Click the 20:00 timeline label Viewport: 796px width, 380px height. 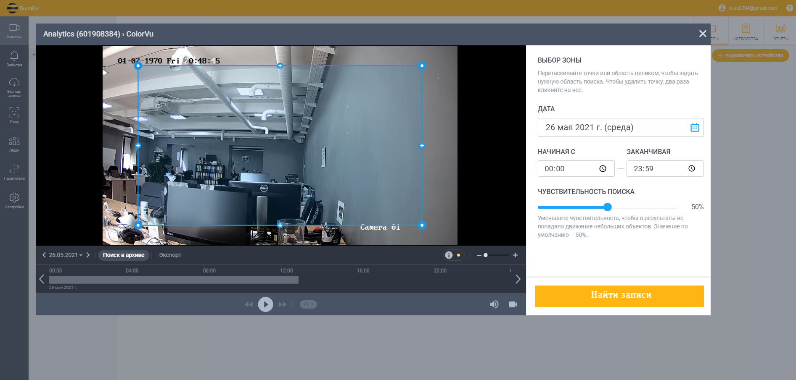point(440,271)
